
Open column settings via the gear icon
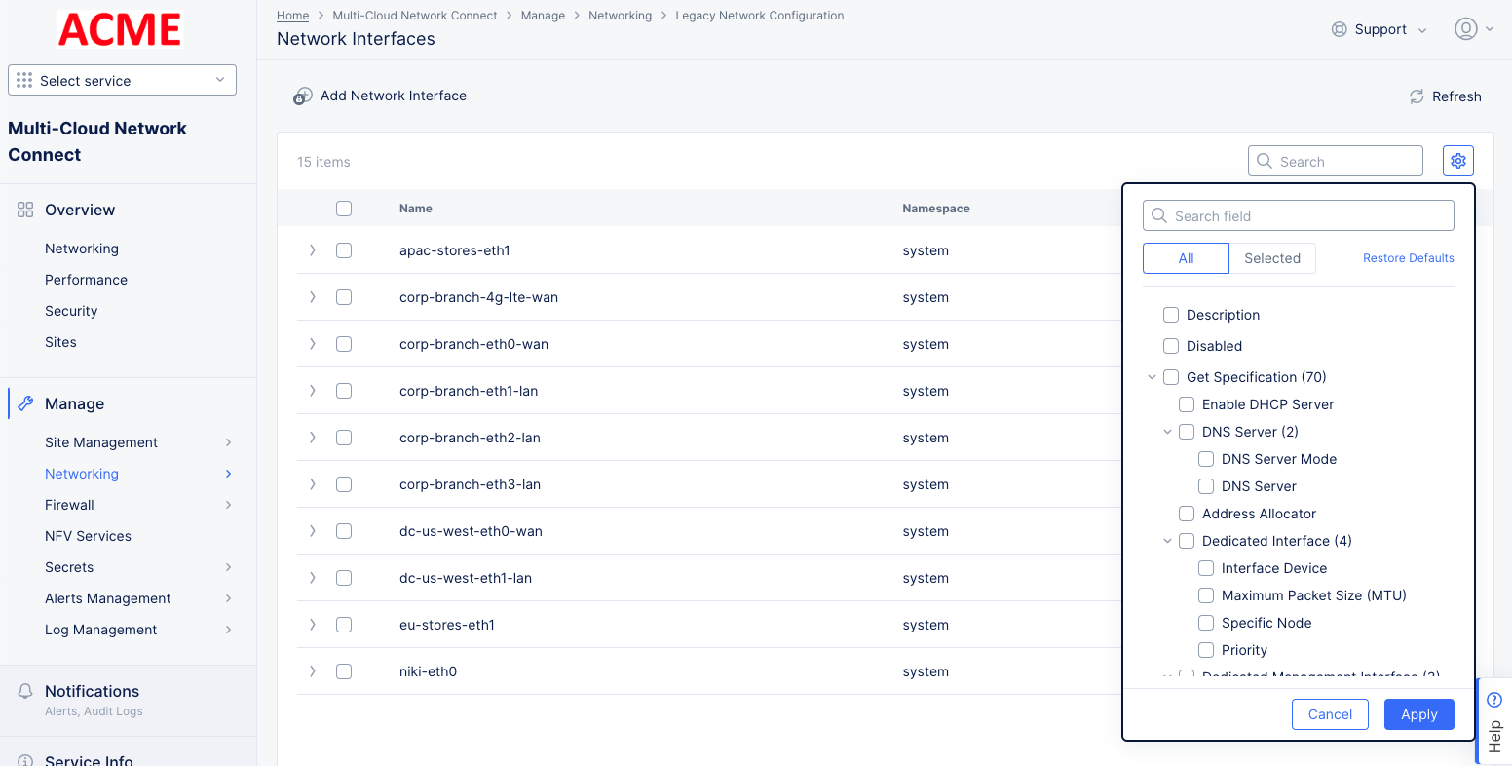[1457, 160]
